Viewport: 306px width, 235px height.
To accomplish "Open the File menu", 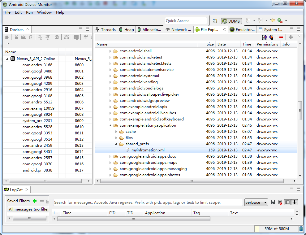I will (x=7, y=12).
